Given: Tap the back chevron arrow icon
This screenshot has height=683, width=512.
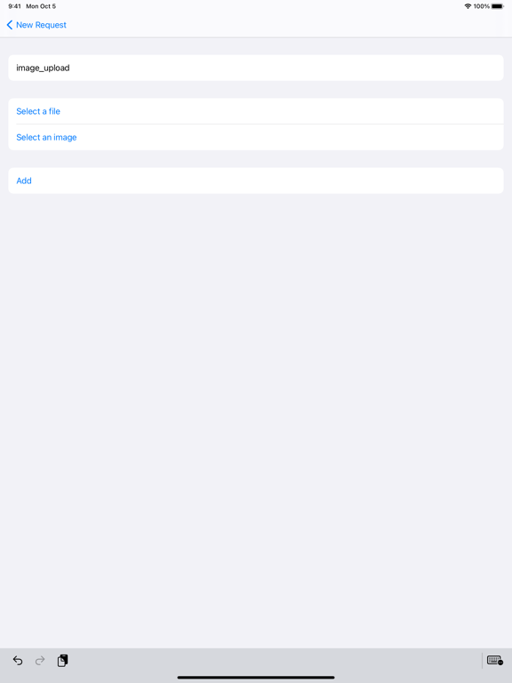Looking at the screenshot, I should point(10,25).
